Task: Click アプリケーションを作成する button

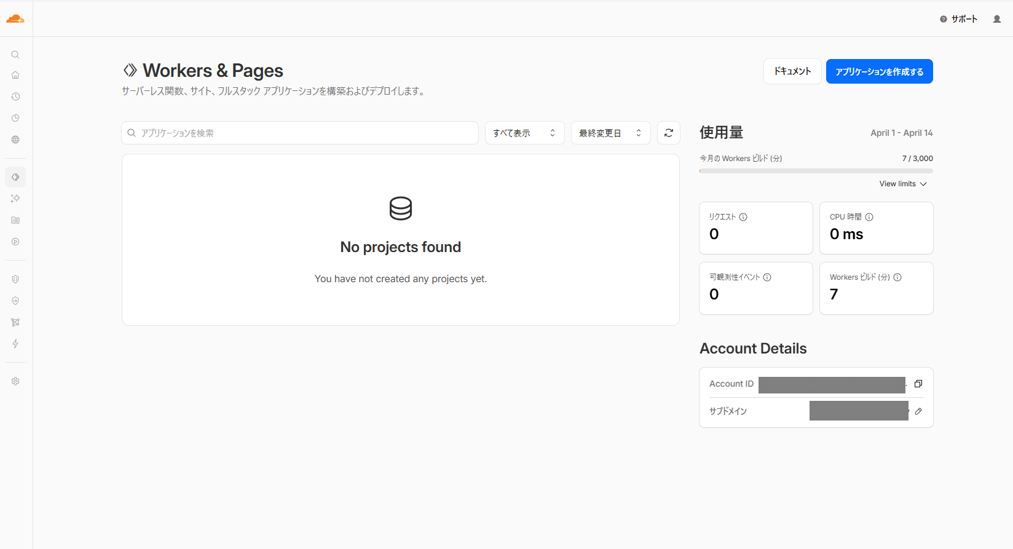Action: pyautogui.click(x=879, y=71)
